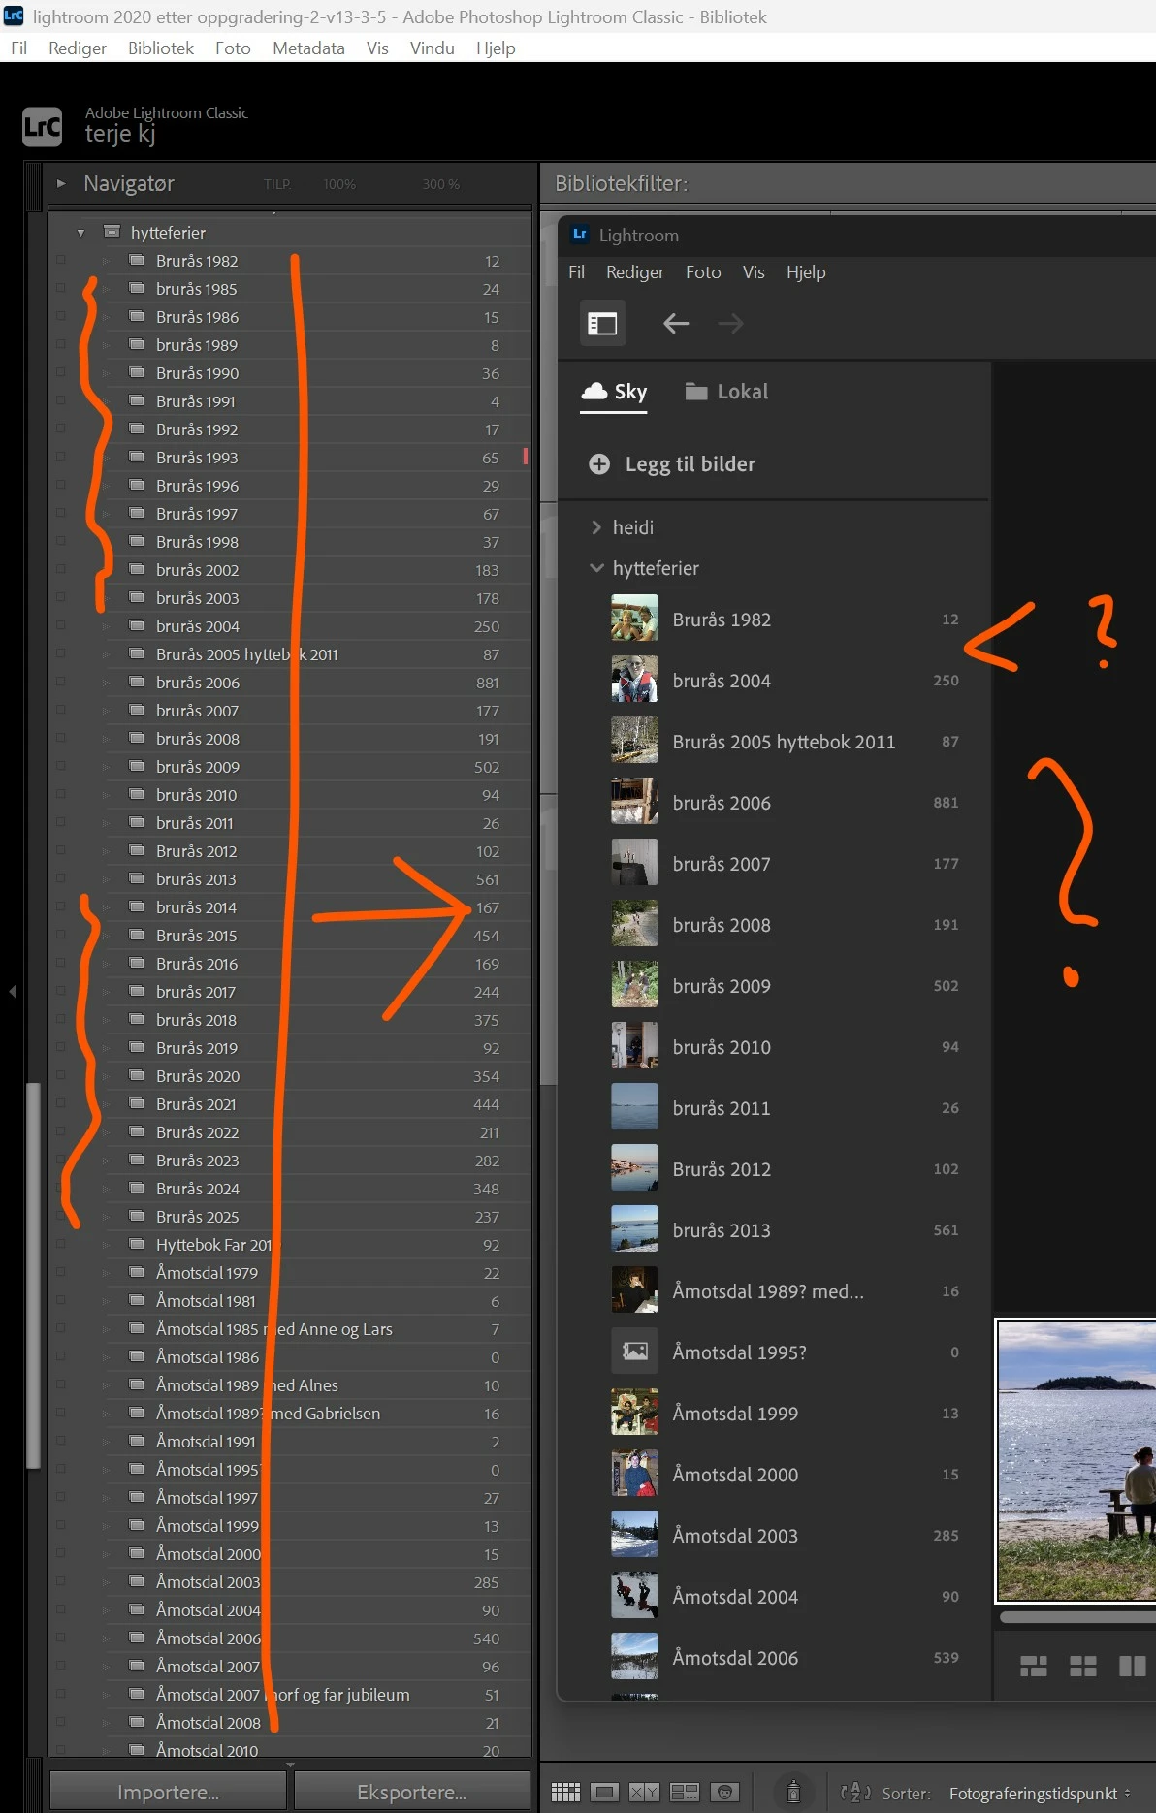Viewport: 1156px width, 1813px height.
Task: Open the Bibliotek menu in Lightroom Classic
Action: [161, 48]
